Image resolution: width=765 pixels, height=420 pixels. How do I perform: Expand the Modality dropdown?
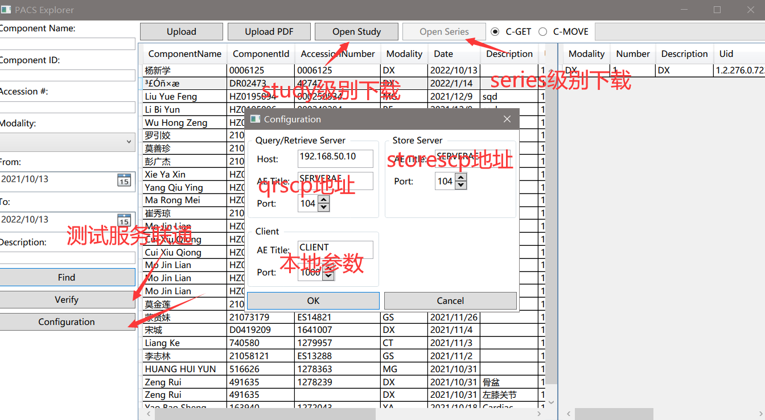tap(67, 142)
